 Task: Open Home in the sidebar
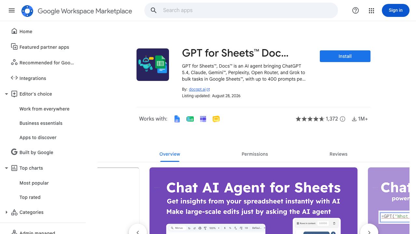(26, 32)
